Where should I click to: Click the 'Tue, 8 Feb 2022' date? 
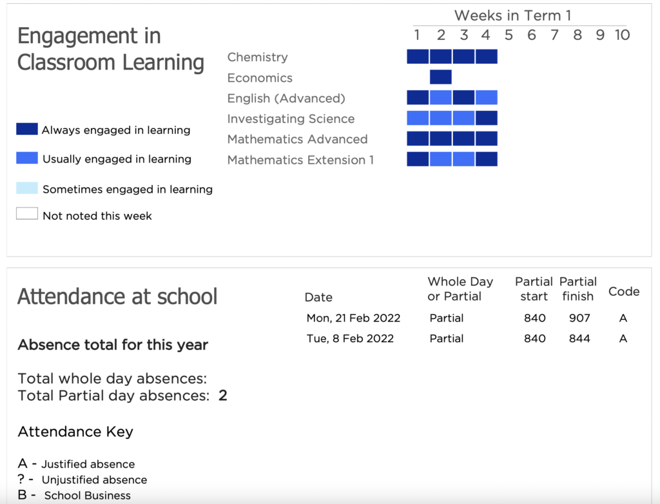[x=350, y=338]
